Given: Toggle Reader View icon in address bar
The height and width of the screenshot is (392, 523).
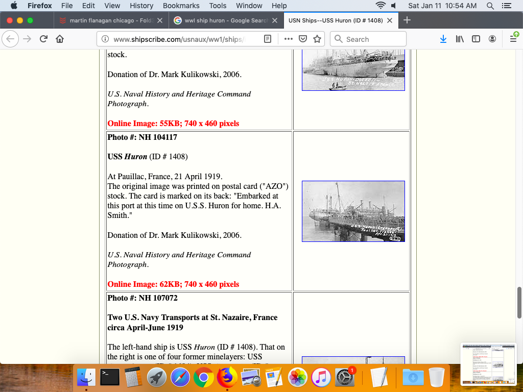Looking at the screenshot, I should pyautogui.click(x=268, y=39).
